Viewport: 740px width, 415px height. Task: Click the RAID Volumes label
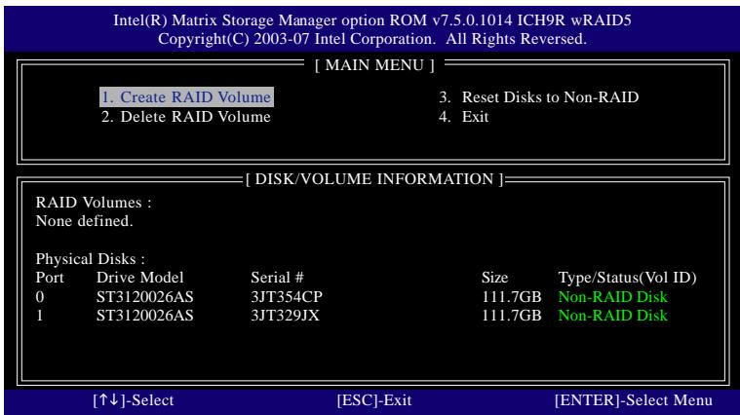(94, 203)
